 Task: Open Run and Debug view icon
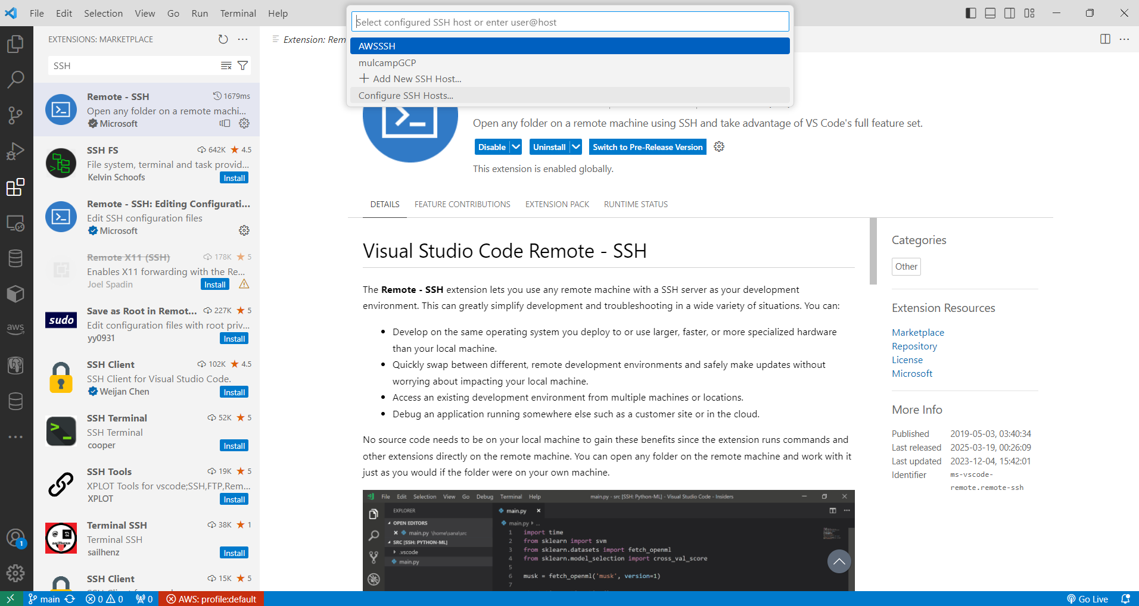15,151
